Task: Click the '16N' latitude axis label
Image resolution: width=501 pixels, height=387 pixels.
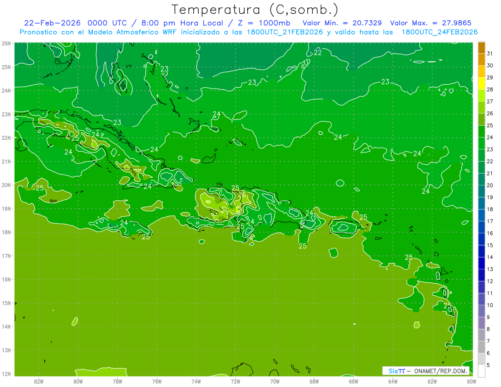Action: [6, 279]
